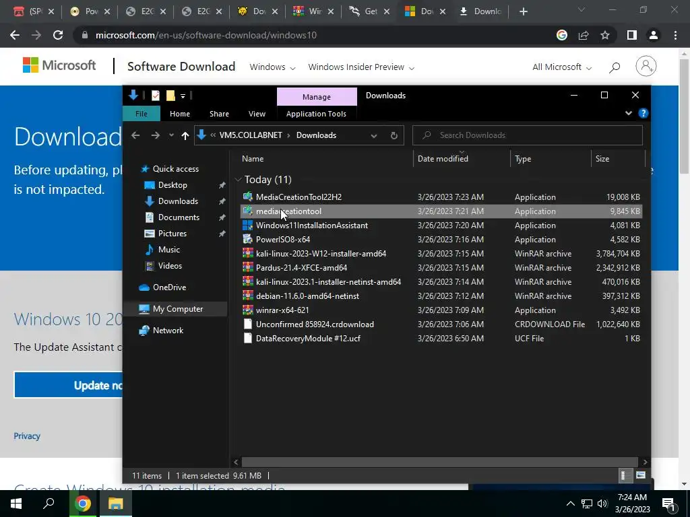Open the View ribbon tab
Screen dimensions: 690x517
coord(257,113)
